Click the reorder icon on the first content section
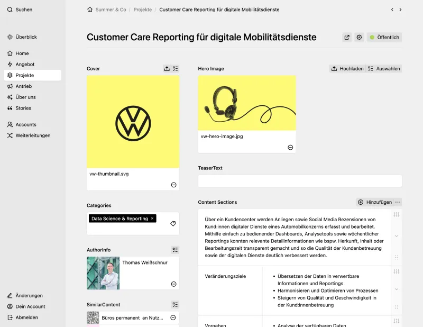Viewport: 423px width, 327px height. tap(396, 215)
